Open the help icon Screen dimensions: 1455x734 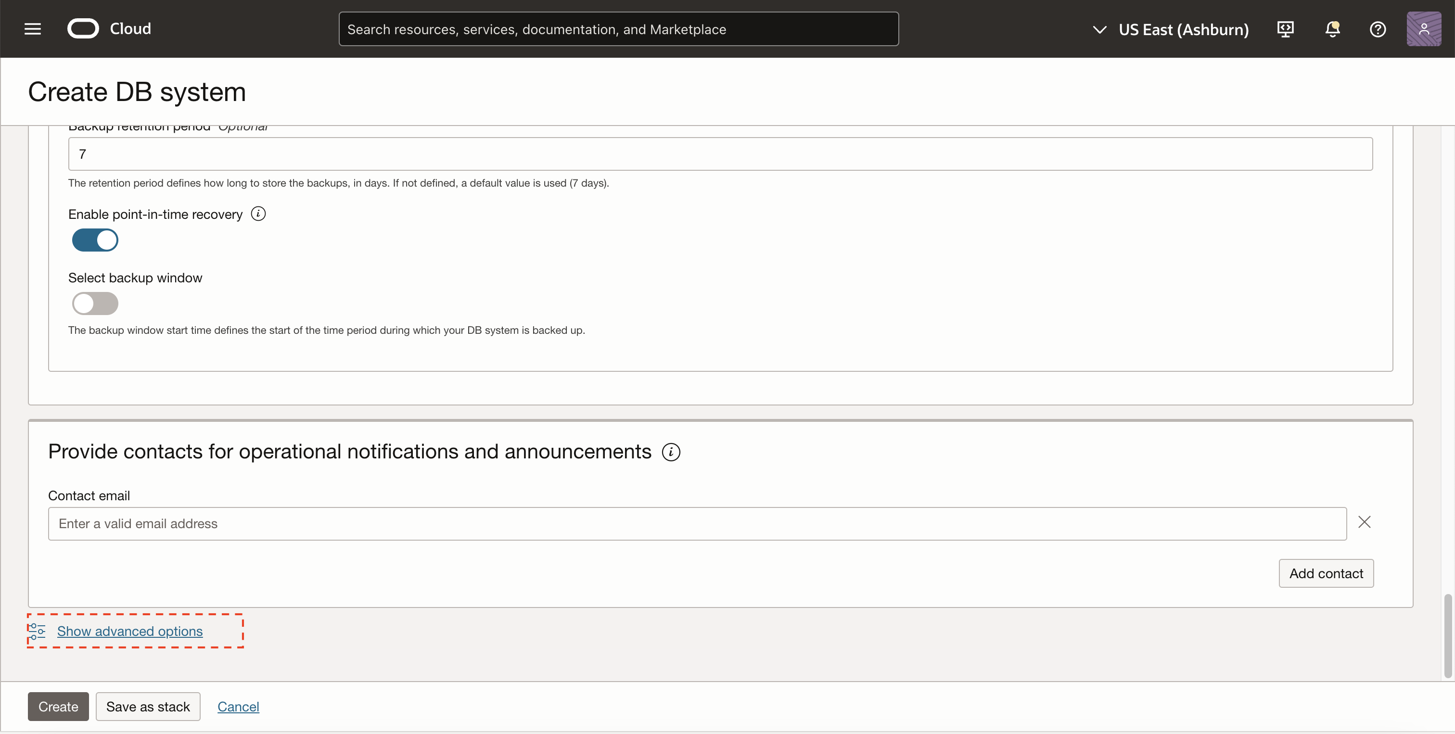[x=1378, y=29]
